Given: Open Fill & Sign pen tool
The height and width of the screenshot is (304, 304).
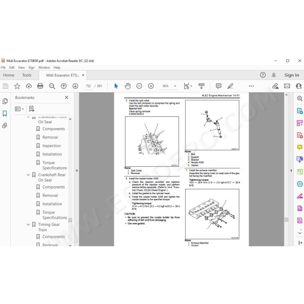Looking at the screenshot, I should [300, 196].
